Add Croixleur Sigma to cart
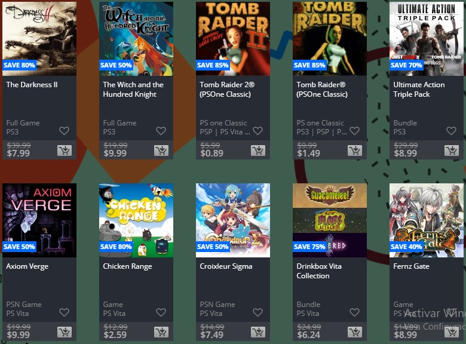 click(x=258, y=332)
